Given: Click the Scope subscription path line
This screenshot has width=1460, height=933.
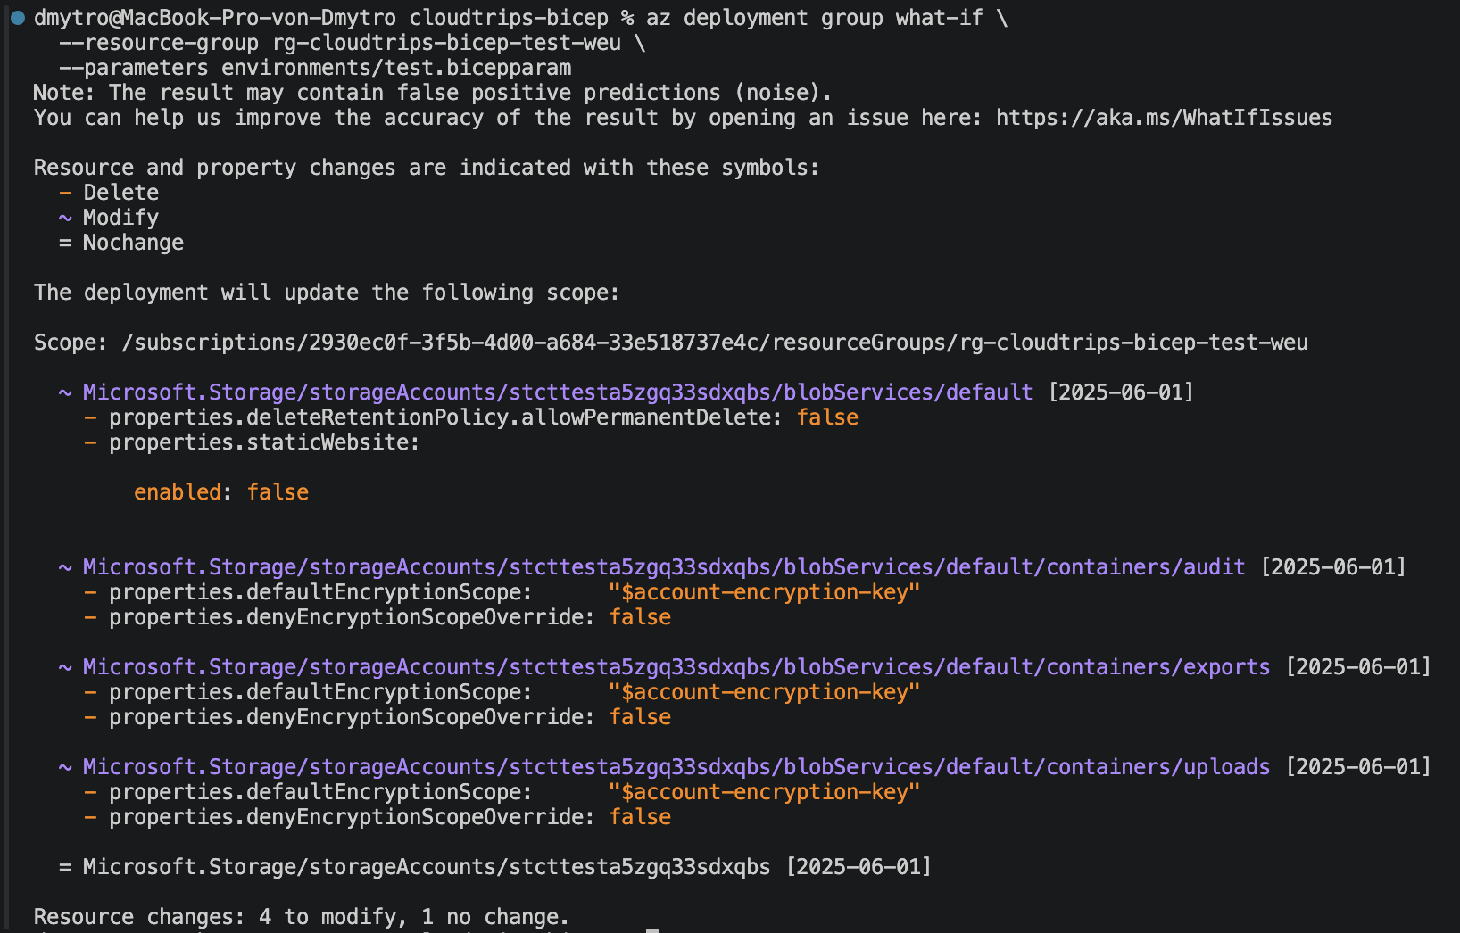Looking at the screenshot, I should 671,343.
